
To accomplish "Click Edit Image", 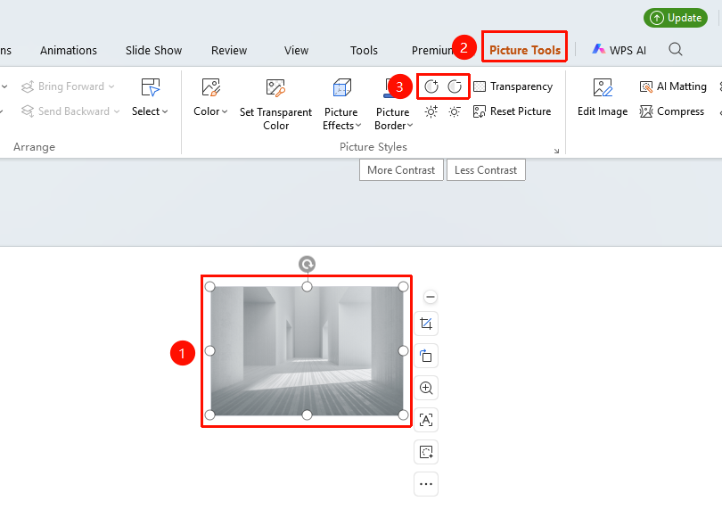I will coord(603,98).
